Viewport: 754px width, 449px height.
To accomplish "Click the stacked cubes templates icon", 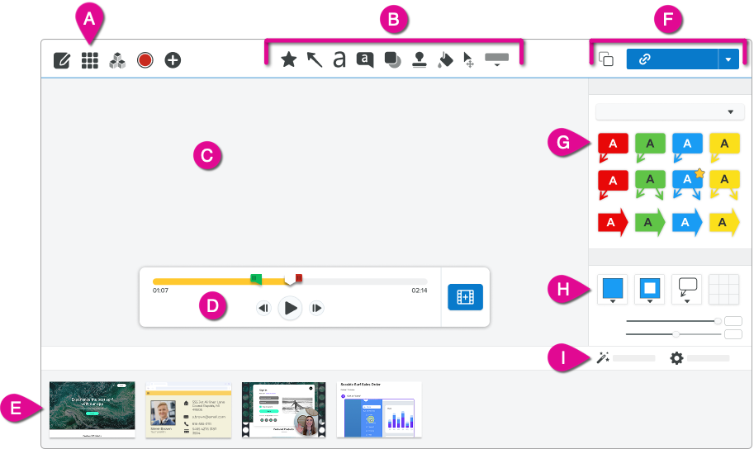I will coord(117,60).
